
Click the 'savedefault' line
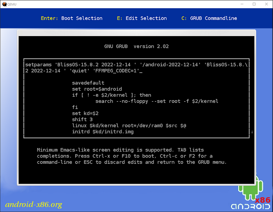pyautogui.click(x=88, y=83)
